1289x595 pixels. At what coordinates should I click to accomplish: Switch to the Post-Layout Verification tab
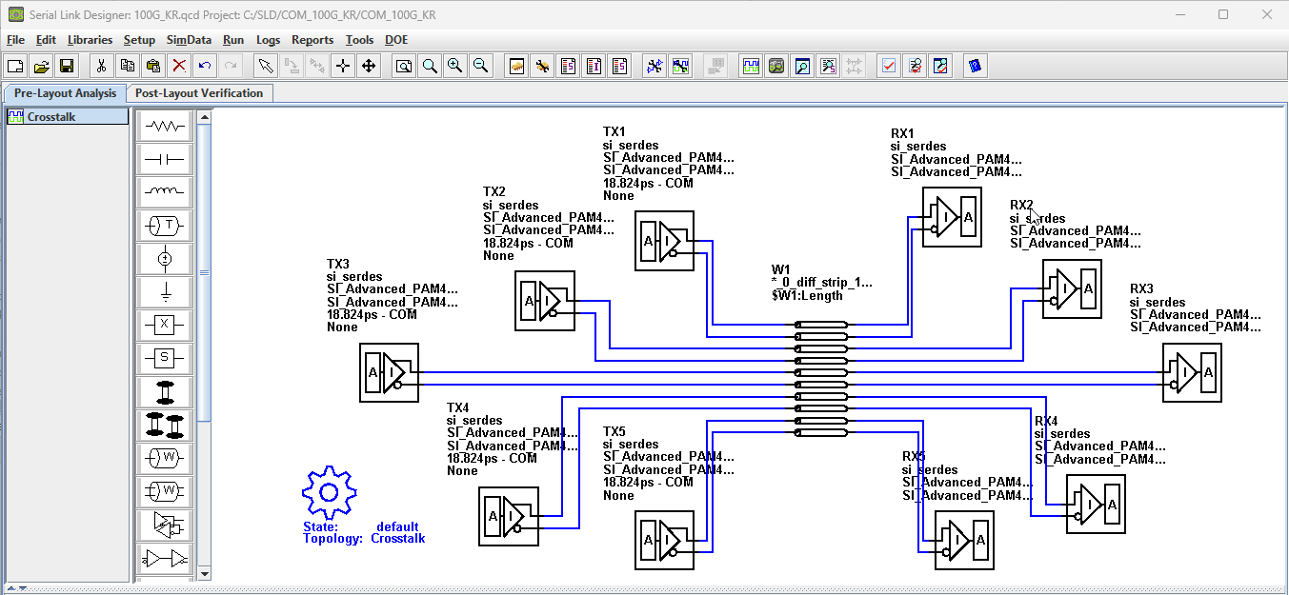tap(200, 92)
